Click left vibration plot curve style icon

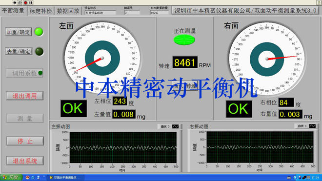175,126
